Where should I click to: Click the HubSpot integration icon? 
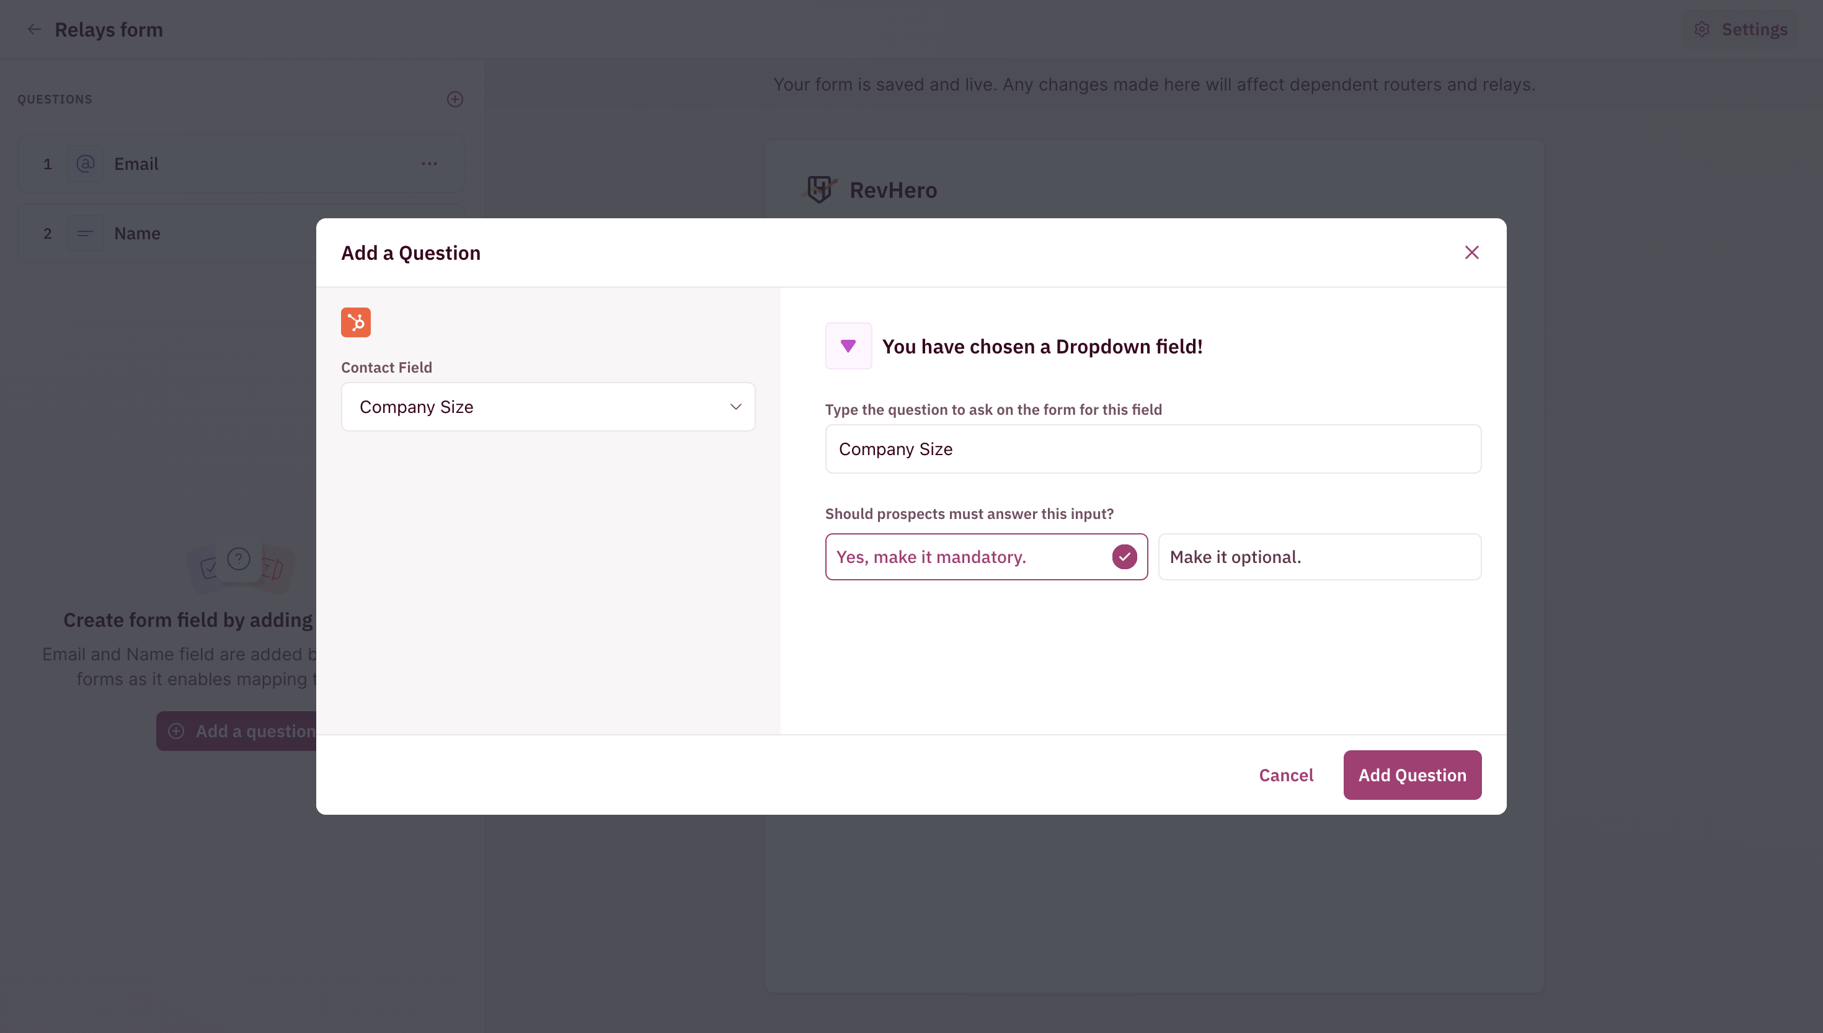(355, 322)
